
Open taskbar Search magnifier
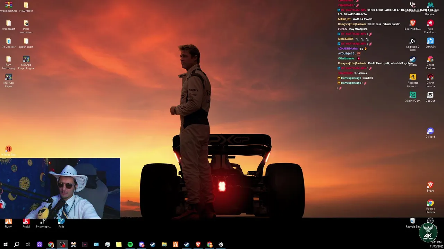click(17, 245)
